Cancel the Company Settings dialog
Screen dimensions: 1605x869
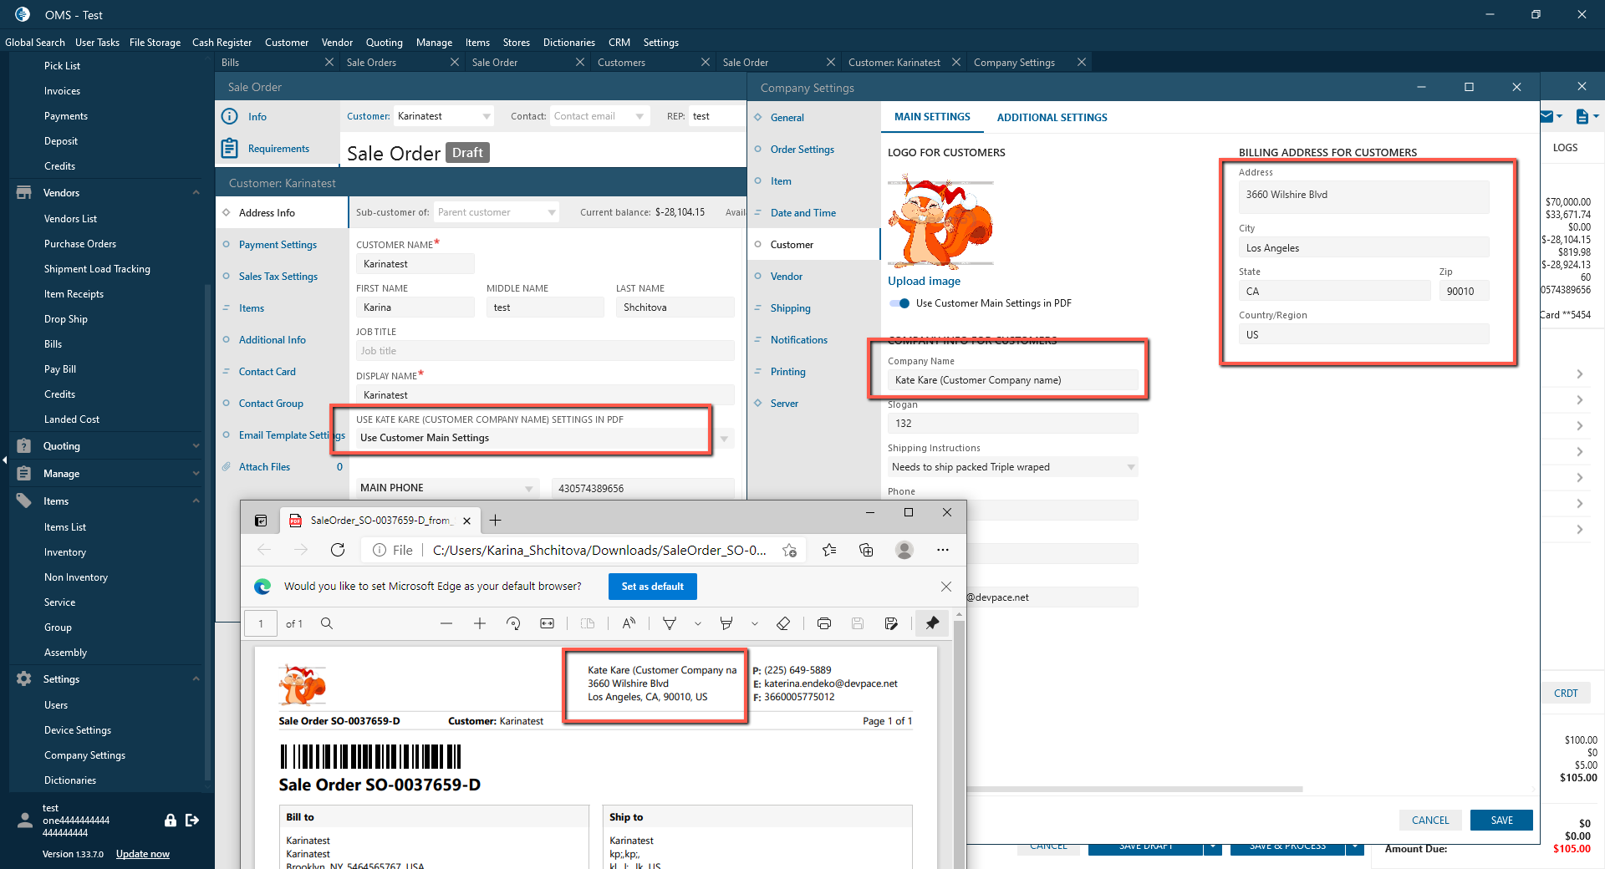(1430, 821)
